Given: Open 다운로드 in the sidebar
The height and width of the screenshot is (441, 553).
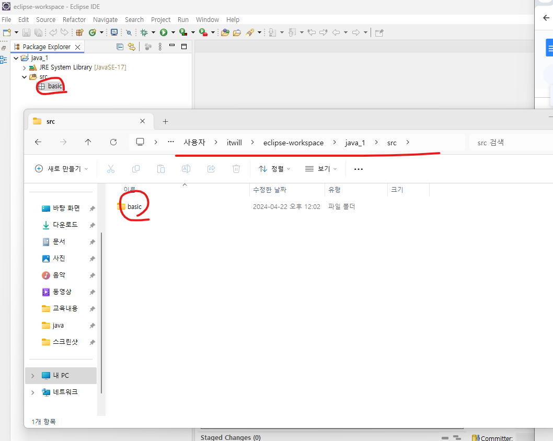Looking at the screenshot, I should (65, 225).
